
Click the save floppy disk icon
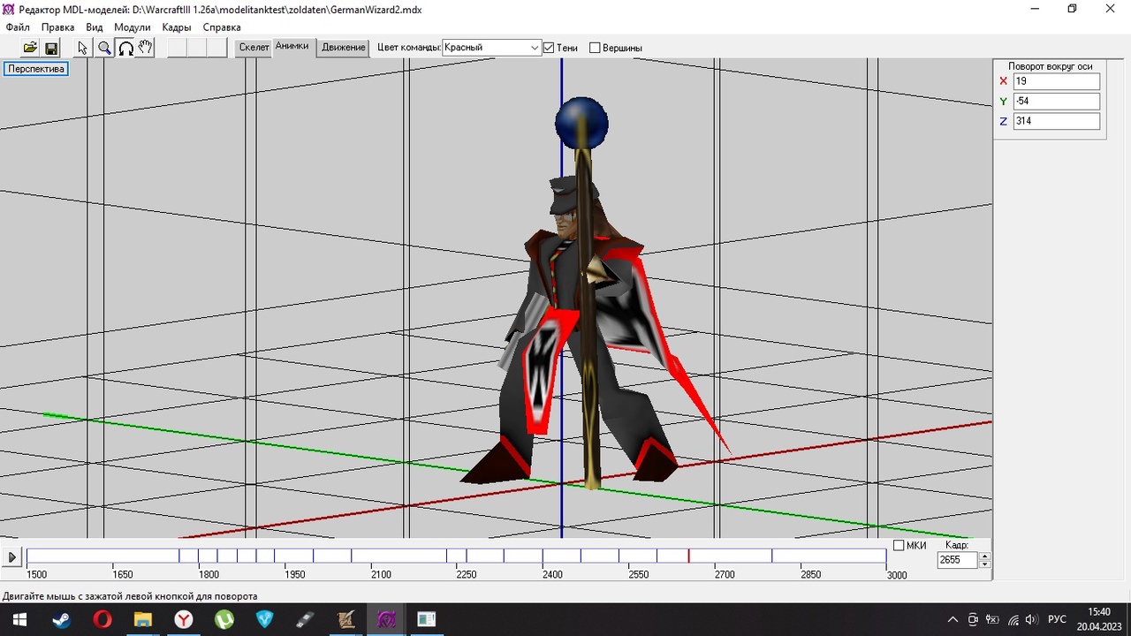click(51, 48)
